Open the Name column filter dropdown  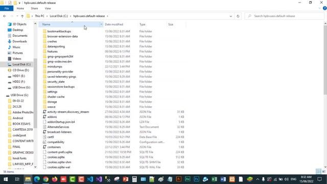[x=101, y=25]
